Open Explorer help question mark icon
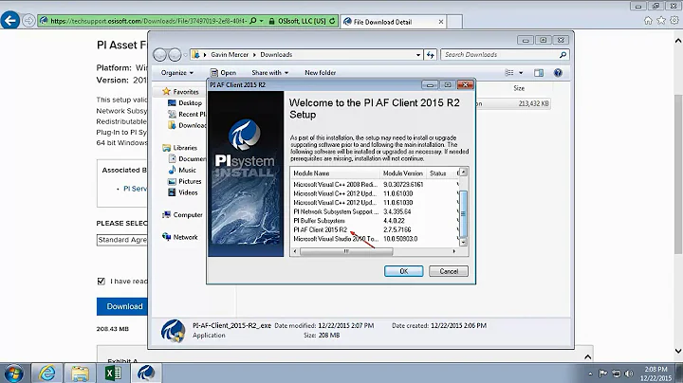The width and height of the screenshot is (683, 383). pos(558,73)
